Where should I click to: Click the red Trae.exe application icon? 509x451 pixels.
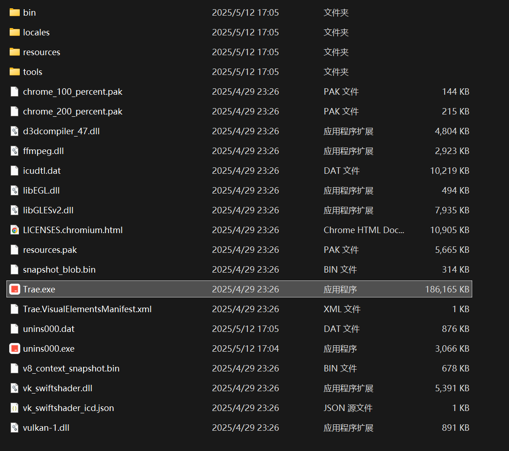(x=15, y=289)
